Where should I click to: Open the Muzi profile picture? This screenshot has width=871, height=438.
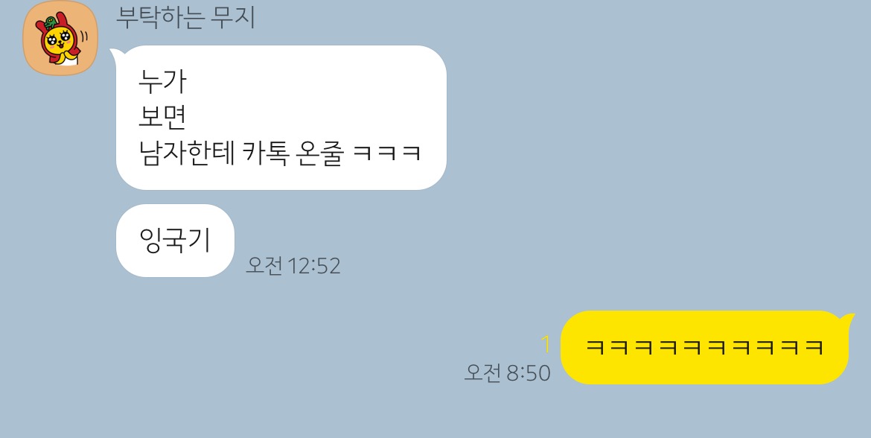[x=60, y=38]
